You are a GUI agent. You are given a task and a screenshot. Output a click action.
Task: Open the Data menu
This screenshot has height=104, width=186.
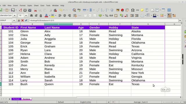42,5
